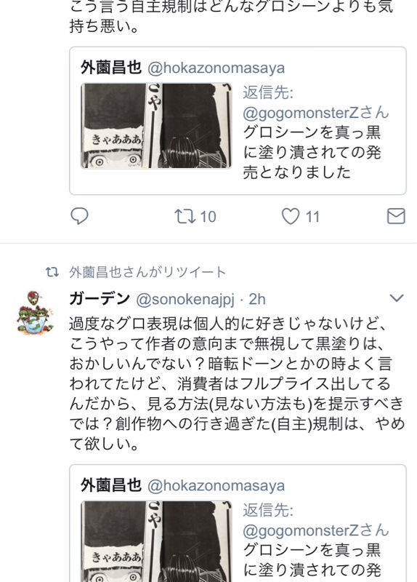The width and height of the screenshot is (417, 582).
Task: View manga thumbnail in first quoted tweet
Action: pyautogui.click(x=156, y=126)
